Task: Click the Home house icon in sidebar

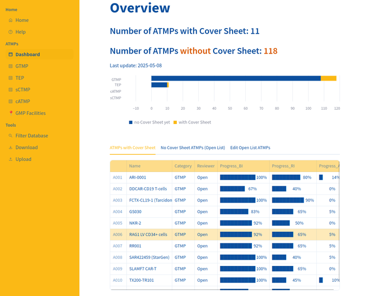Action: click(x=11, y=20)
